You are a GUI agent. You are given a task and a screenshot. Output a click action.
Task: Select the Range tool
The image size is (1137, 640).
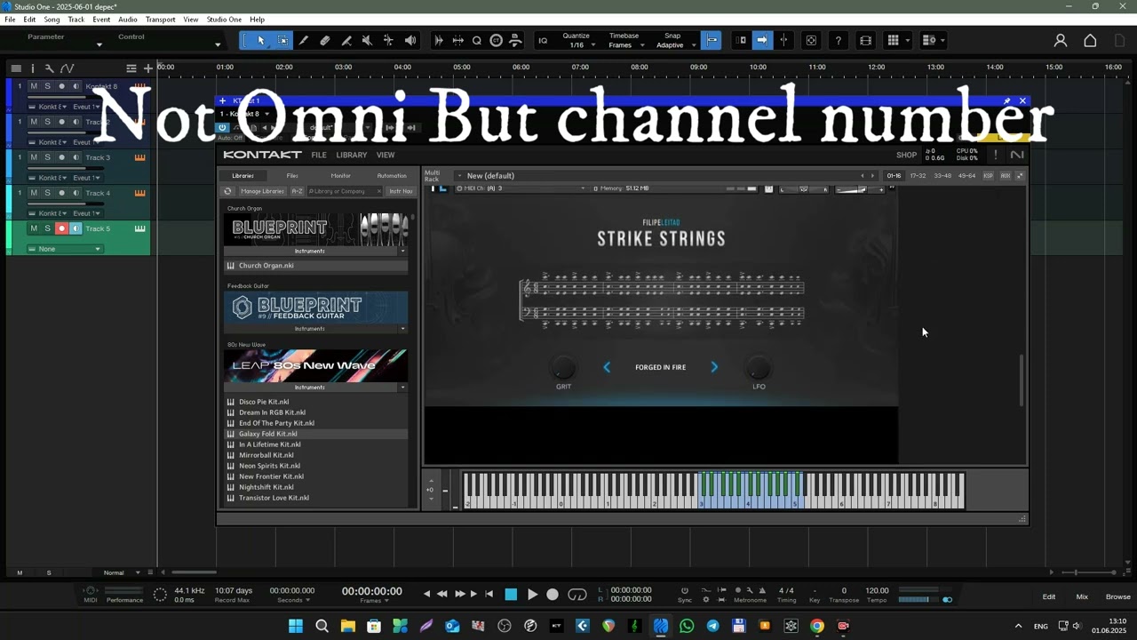[x=283, y=40]
